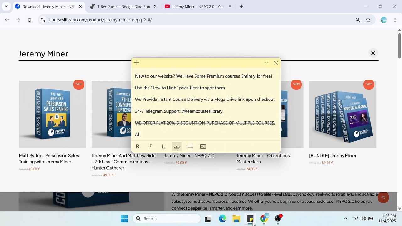Click the "24/7 Telegram Support" note line
This screenshot has width=402, height=226.
[x=179, y=111]
